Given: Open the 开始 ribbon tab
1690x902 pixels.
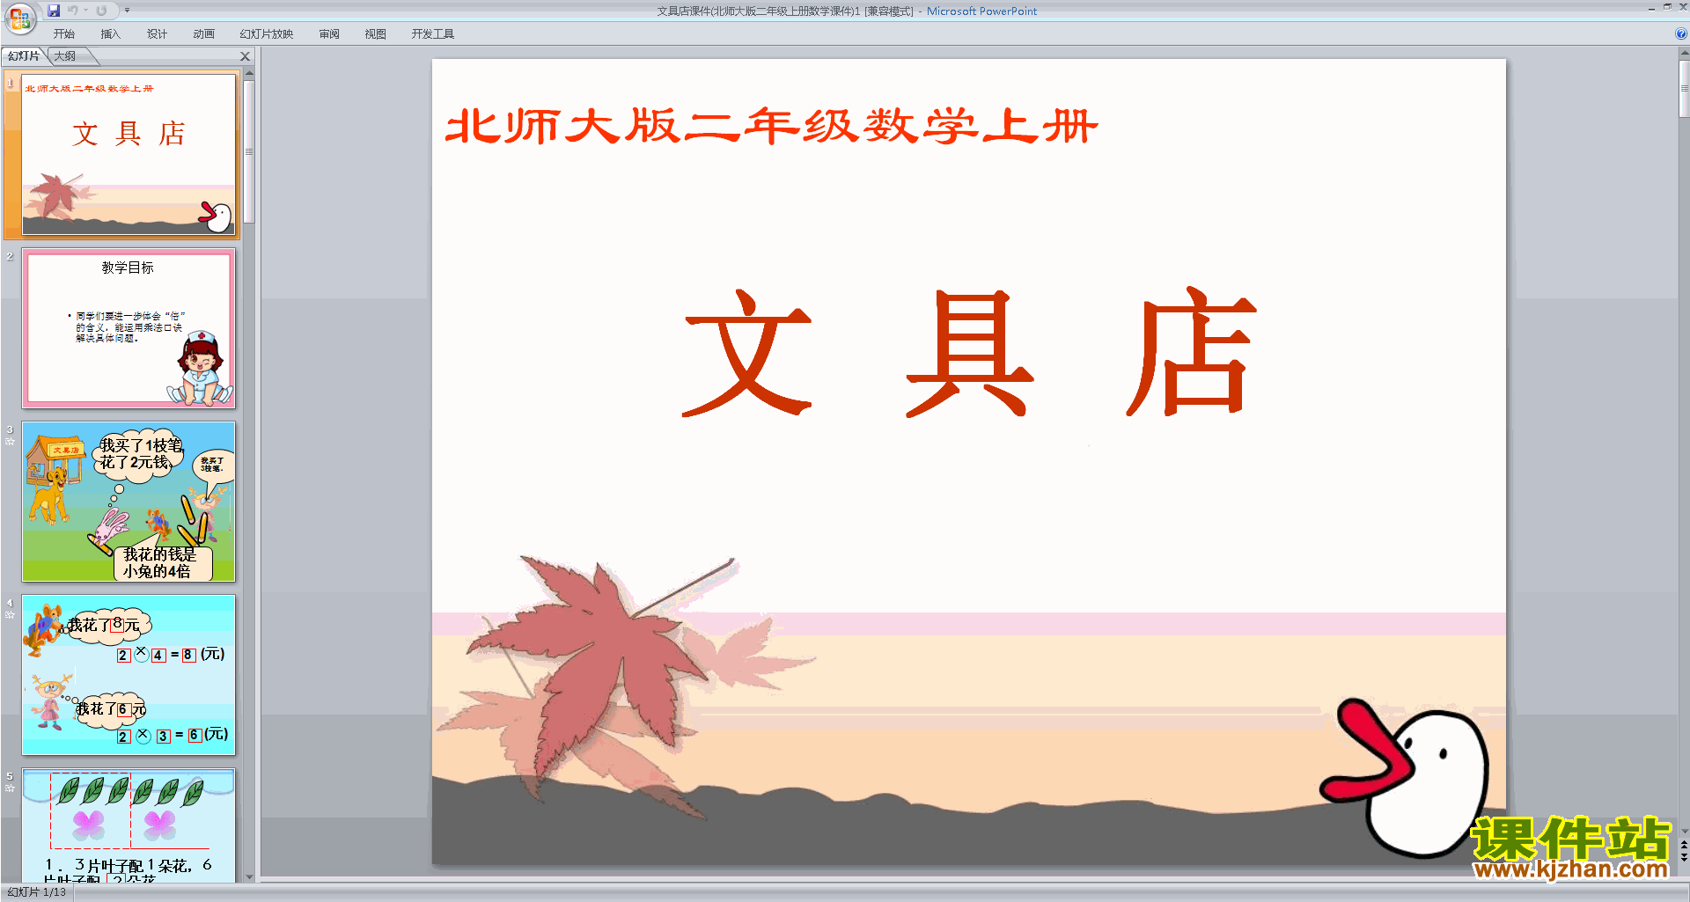Looking at the screenshot, I should tap(64, 34).
